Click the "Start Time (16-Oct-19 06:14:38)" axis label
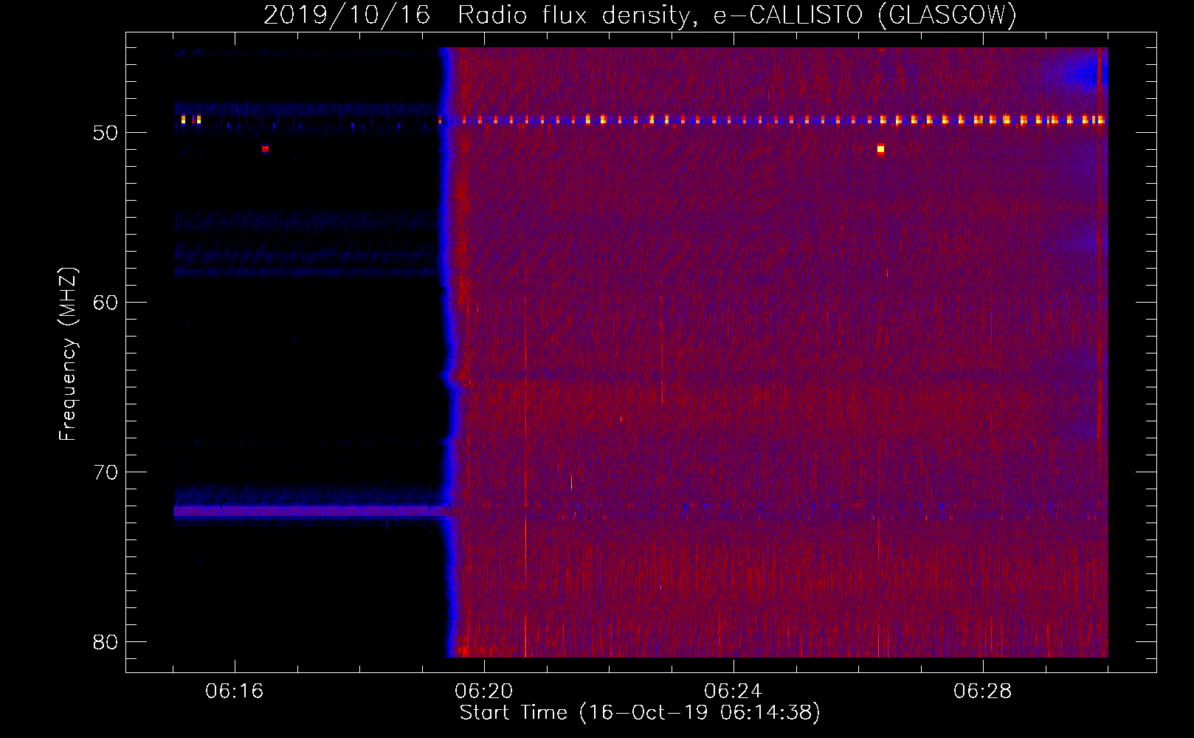This screenshot has height=738, width=1194. pos(640,713)
